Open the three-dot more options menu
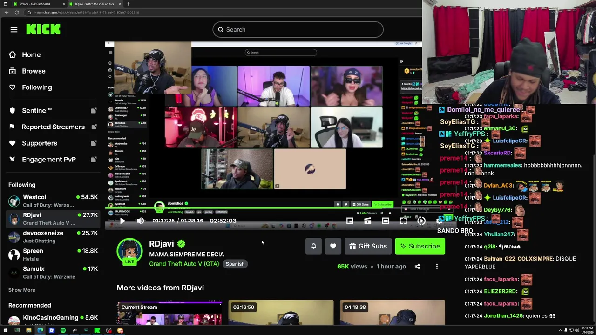596x335 pixels. click(437, 267)
